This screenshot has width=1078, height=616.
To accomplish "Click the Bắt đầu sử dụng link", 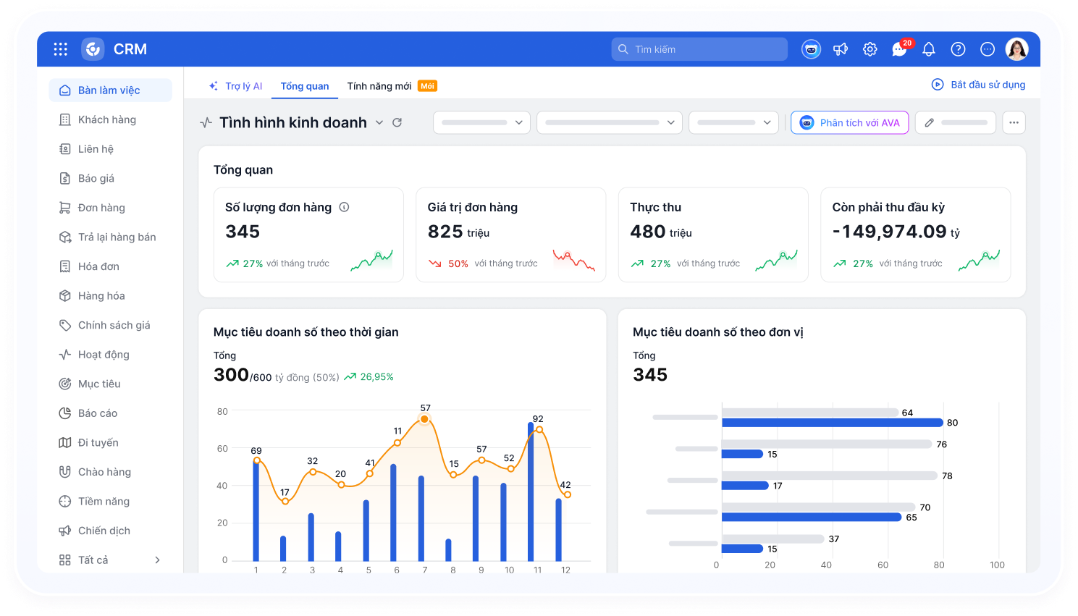I will [979, 85].
